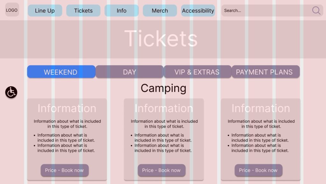Click the middle card's Information title
This screenshot has width=326, height=184.
coord(164,108)
